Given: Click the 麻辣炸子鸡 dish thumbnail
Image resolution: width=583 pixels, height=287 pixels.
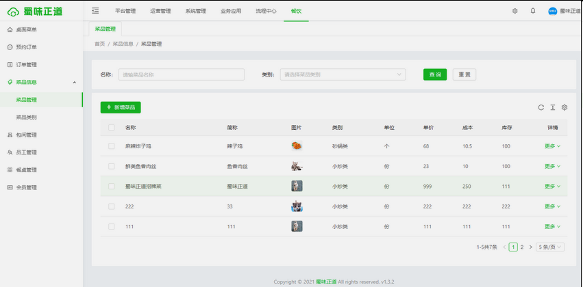Looking at the screenshot, I should click(297, 146).
